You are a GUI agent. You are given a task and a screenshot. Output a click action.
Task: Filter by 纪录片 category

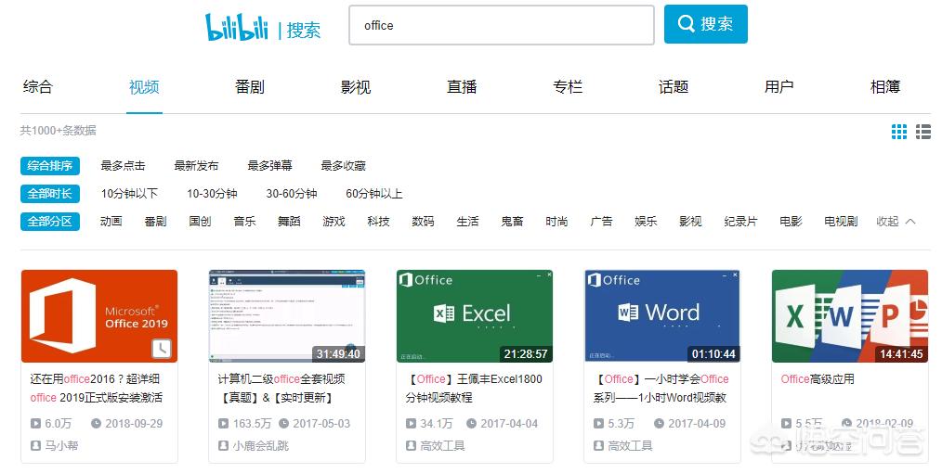740,222
